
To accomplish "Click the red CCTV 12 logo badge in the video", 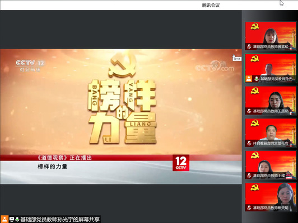I will pyautogui.click(x=181, y=163).
